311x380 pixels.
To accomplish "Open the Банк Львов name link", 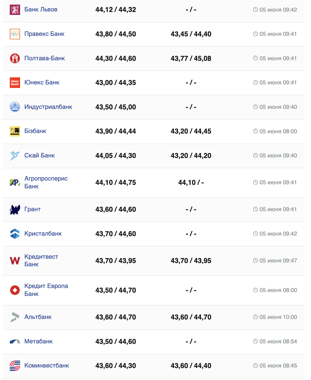I will coord(41,9).
